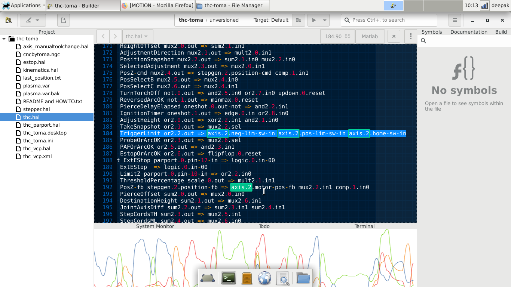Close the thc.hal editor with X

point(394,36)
